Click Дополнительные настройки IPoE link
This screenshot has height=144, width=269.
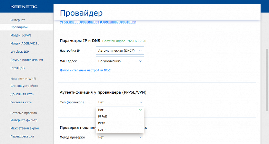click(85, 71)
